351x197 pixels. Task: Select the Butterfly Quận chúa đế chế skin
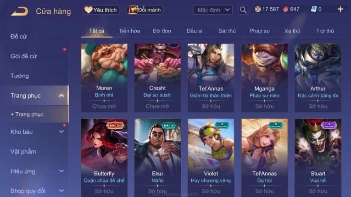(104, 158)
